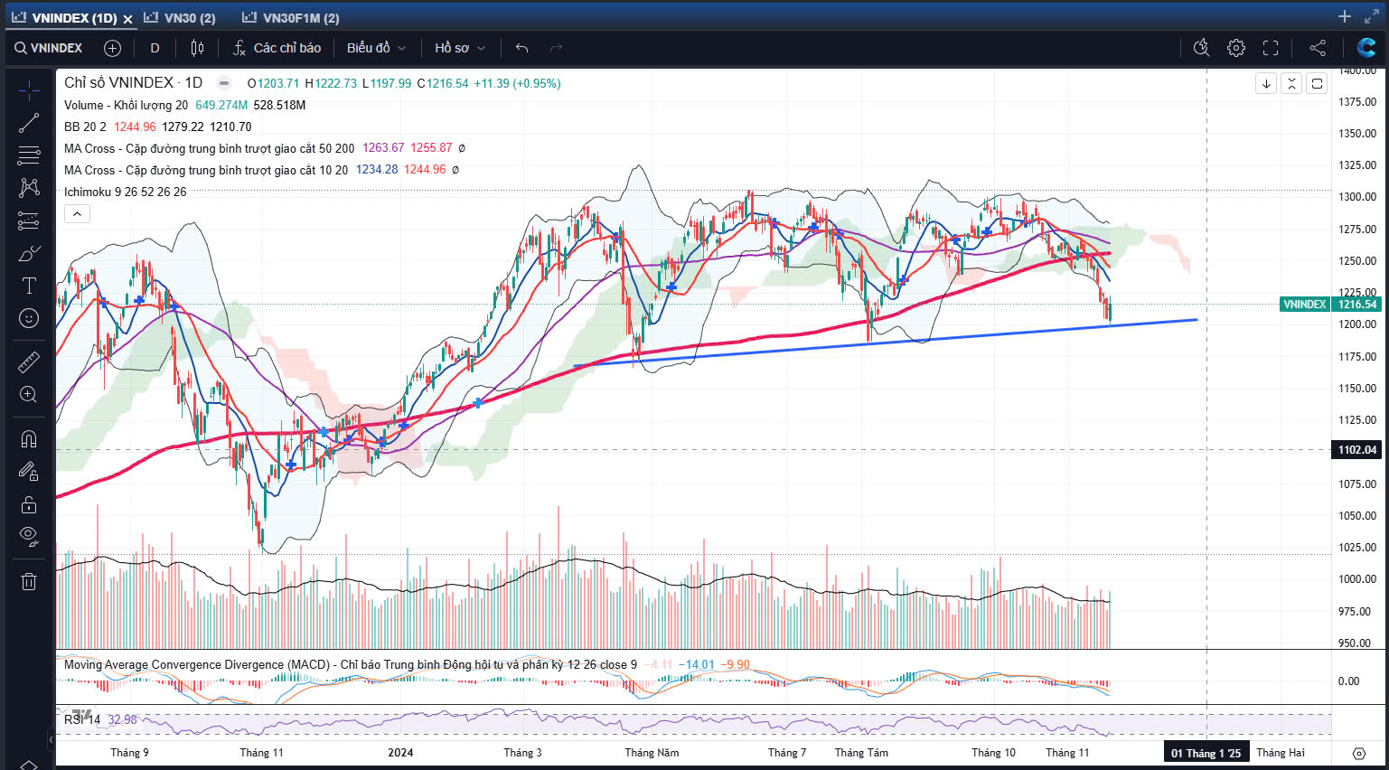Change the candlestick chart style
The image size is (1389, 770).
click(x=197, y=48)
